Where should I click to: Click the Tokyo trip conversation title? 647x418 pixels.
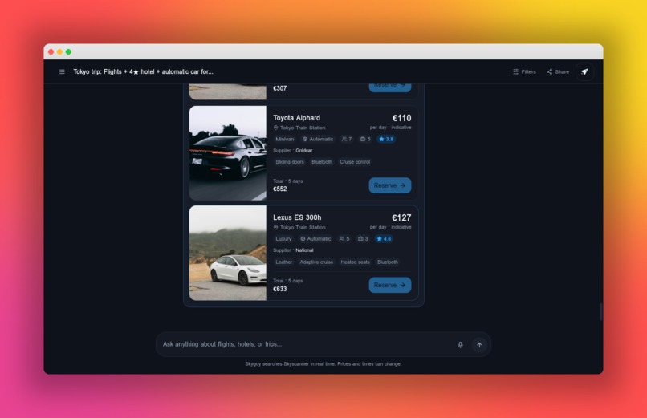click(143, 71)
